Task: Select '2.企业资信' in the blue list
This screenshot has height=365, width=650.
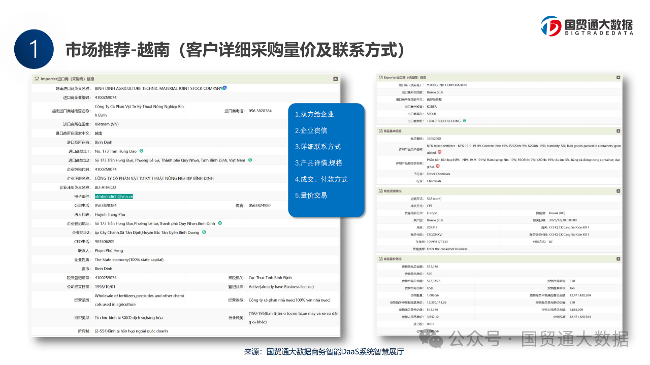Action: click(x=311, y=130)
